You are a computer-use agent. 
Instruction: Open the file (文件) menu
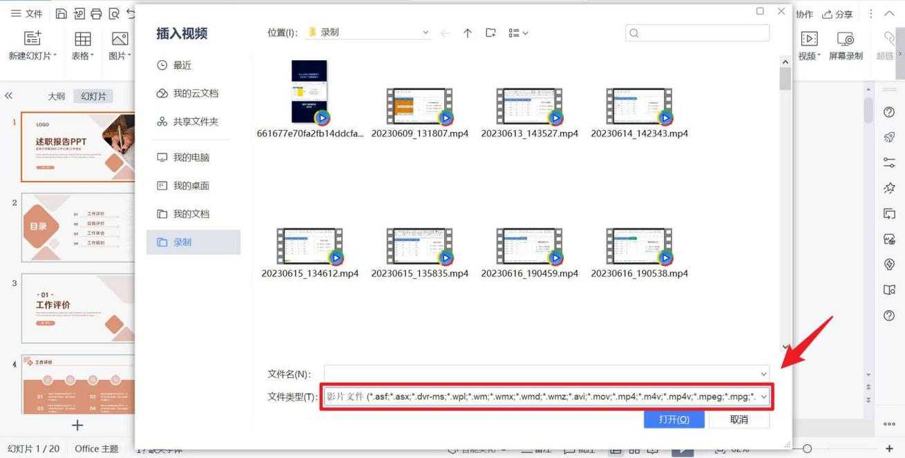26,14
